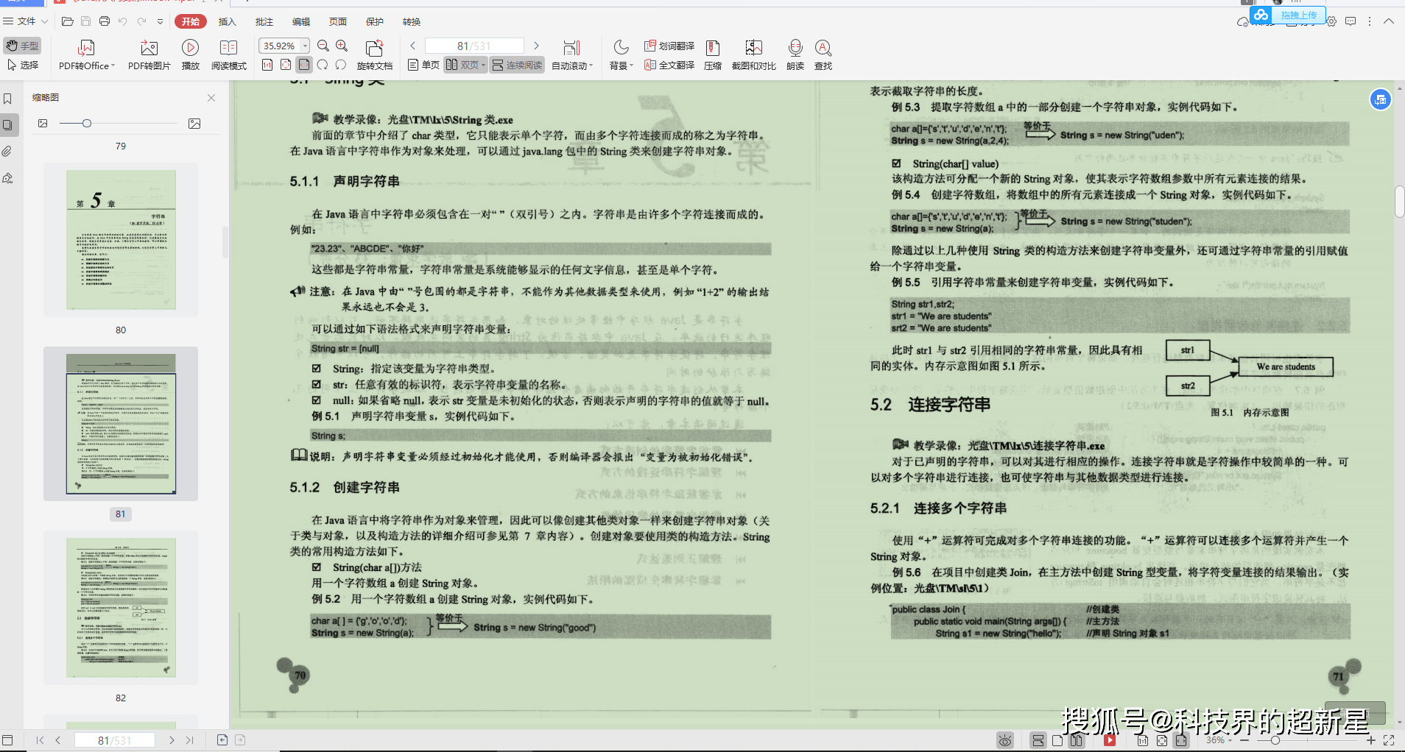Expand the 35.92% zoom level dropdown
Screen dimensions: 1405x752
click(305, 46)
